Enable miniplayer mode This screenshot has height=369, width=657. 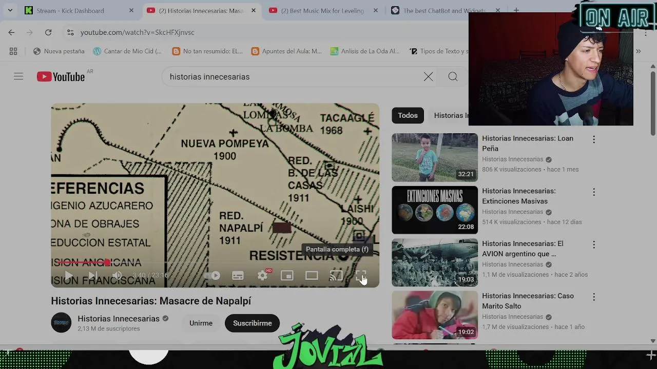pyautogui.click(x=287, y=276)
